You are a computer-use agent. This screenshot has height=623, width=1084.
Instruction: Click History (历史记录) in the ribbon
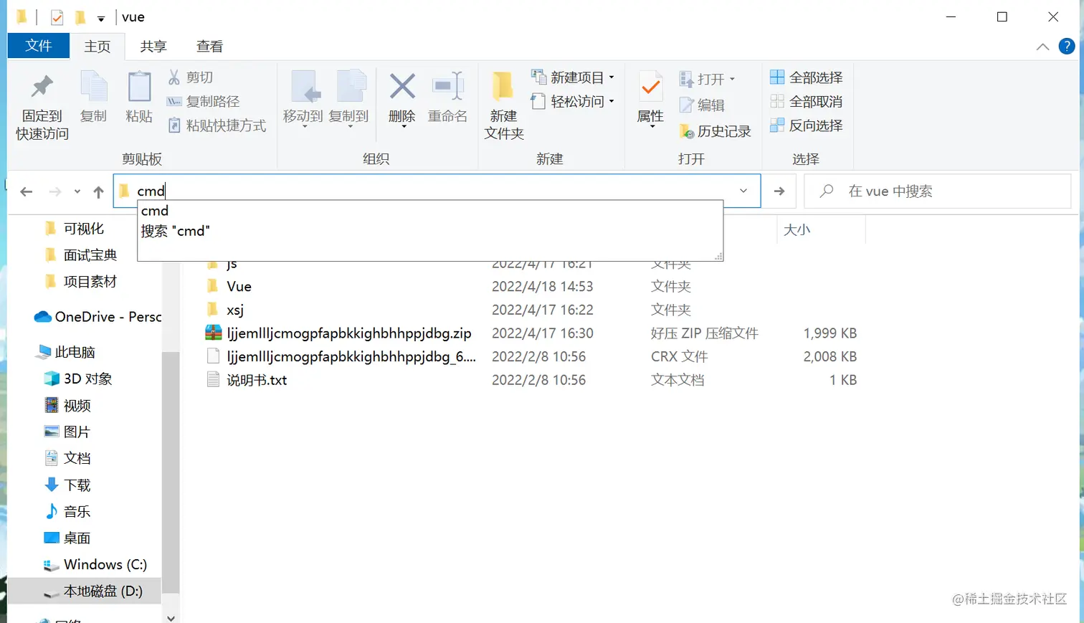(x=715, y=131)
